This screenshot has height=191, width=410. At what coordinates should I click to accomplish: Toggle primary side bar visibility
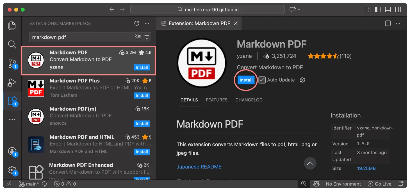pyautogui.click(x=378, y=10)
